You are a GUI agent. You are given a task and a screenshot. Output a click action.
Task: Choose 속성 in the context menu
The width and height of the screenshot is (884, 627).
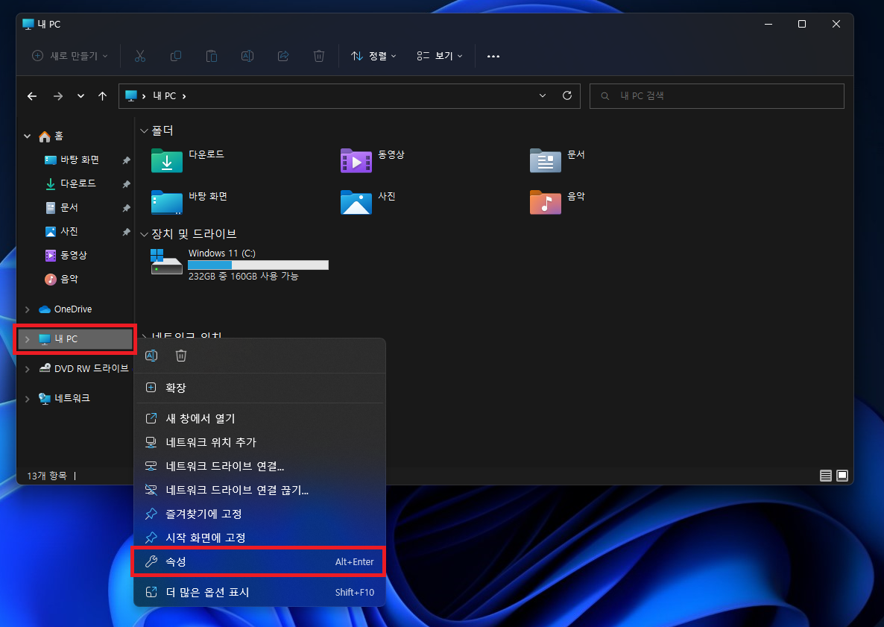(259, 561)
